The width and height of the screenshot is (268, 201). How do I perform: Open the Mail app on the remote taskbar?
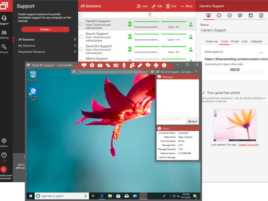(x=126, y=196)
